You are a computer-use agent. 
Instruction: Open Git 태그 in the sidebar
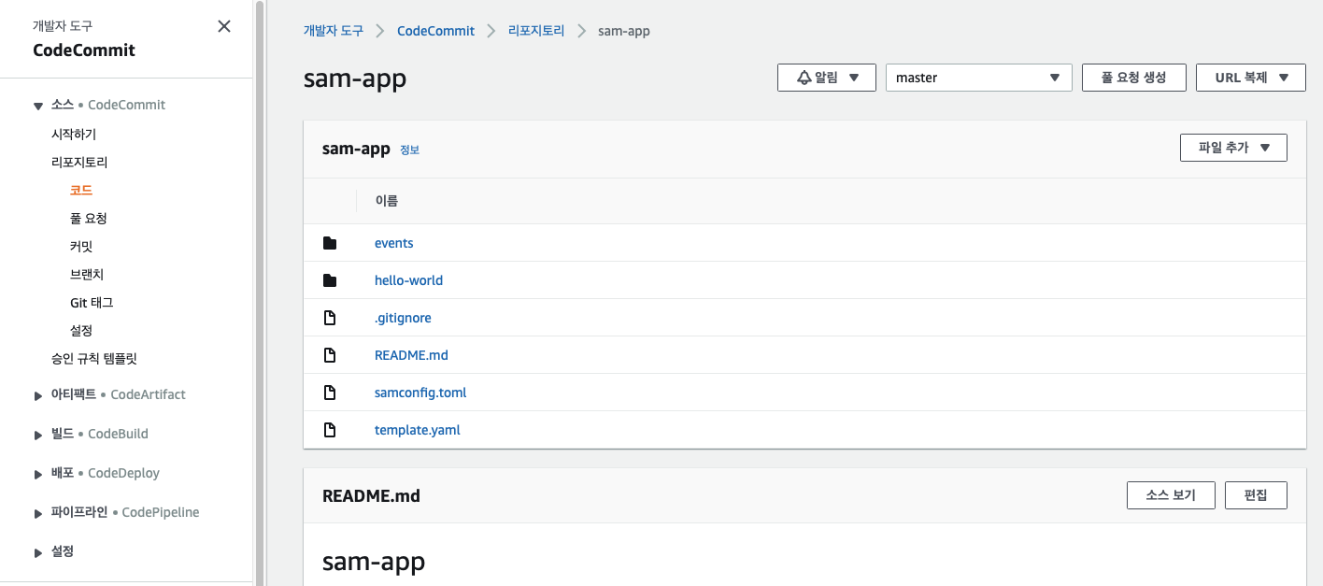coord(92,302)
